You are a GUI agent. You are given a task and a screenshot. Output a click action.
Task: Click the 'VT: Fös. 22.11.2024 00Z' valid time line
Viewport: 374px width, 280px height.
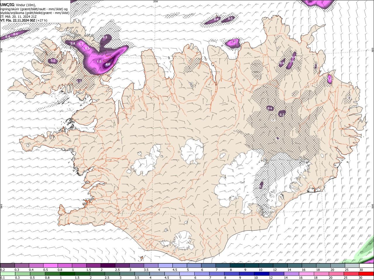18,20
